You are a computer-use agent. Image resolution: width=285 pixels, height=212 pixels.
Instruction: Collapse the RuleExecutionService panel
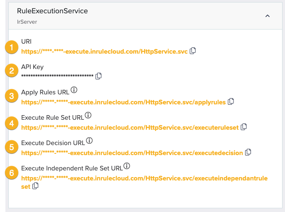point(268,16)
